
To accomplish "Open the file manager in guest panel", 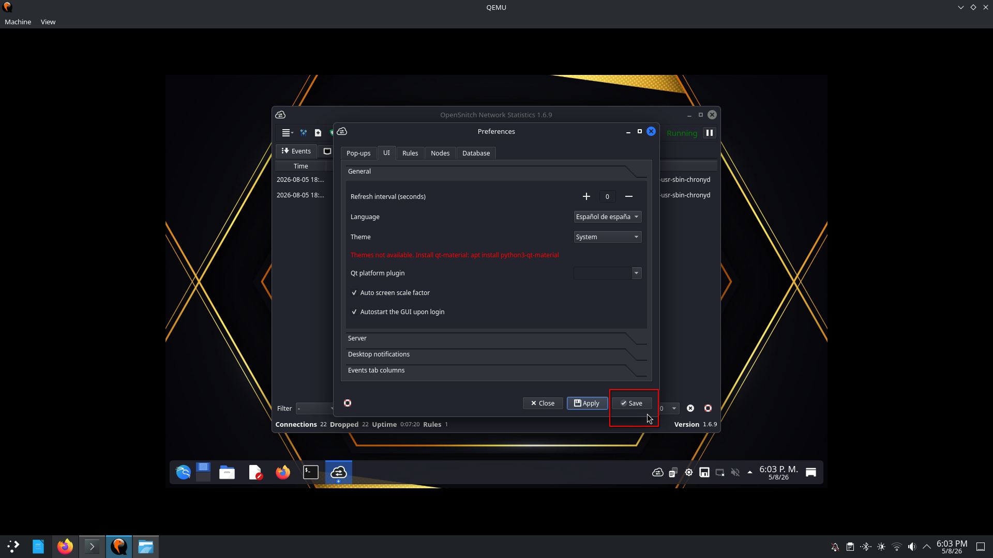I will pos(227,472).
